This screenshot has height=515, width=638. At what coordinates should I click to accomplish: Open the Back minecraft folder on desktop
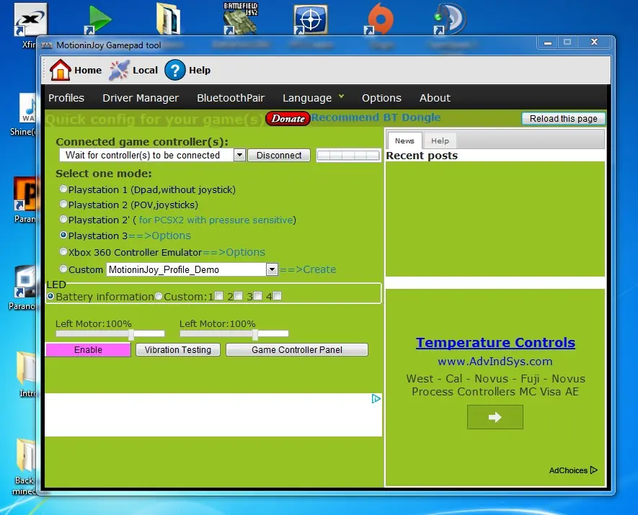tap(25, 467)
